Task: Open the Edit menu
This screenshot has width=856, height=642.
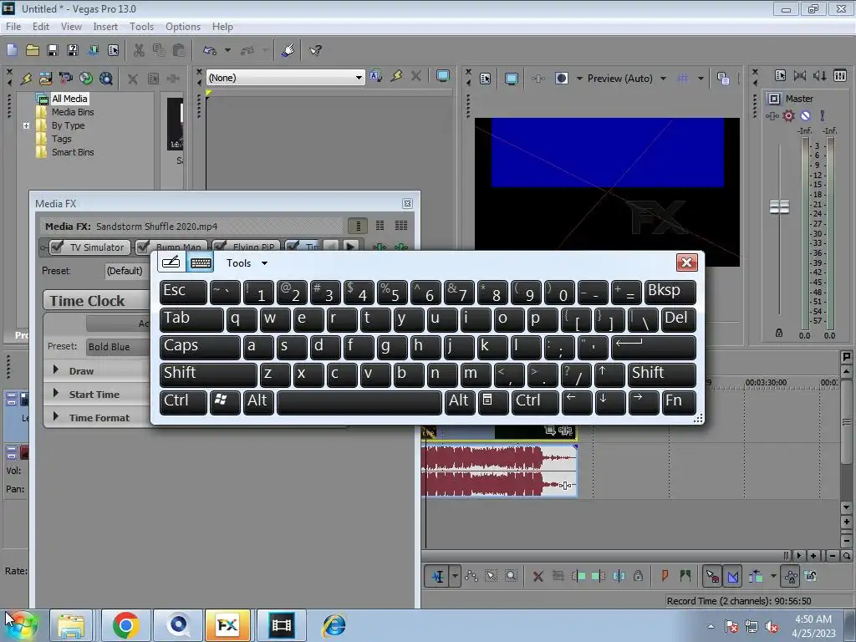Action: pyautogui.click(x=40, y=27)
